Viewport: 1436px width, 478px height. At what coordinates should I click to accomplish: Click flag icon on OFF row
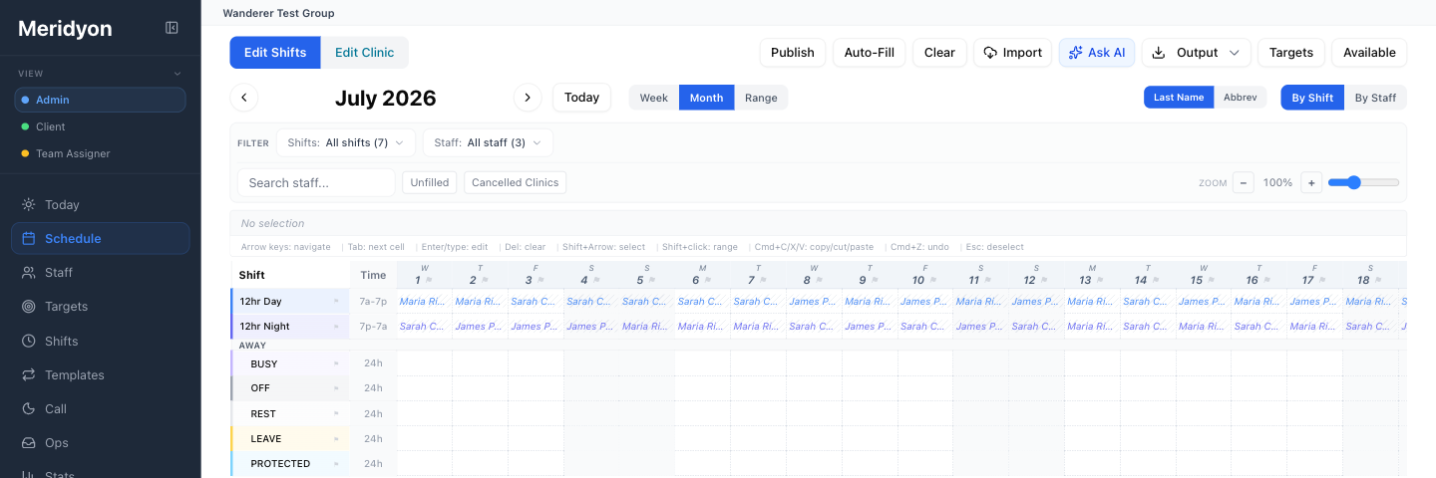[x=336, y=388]
